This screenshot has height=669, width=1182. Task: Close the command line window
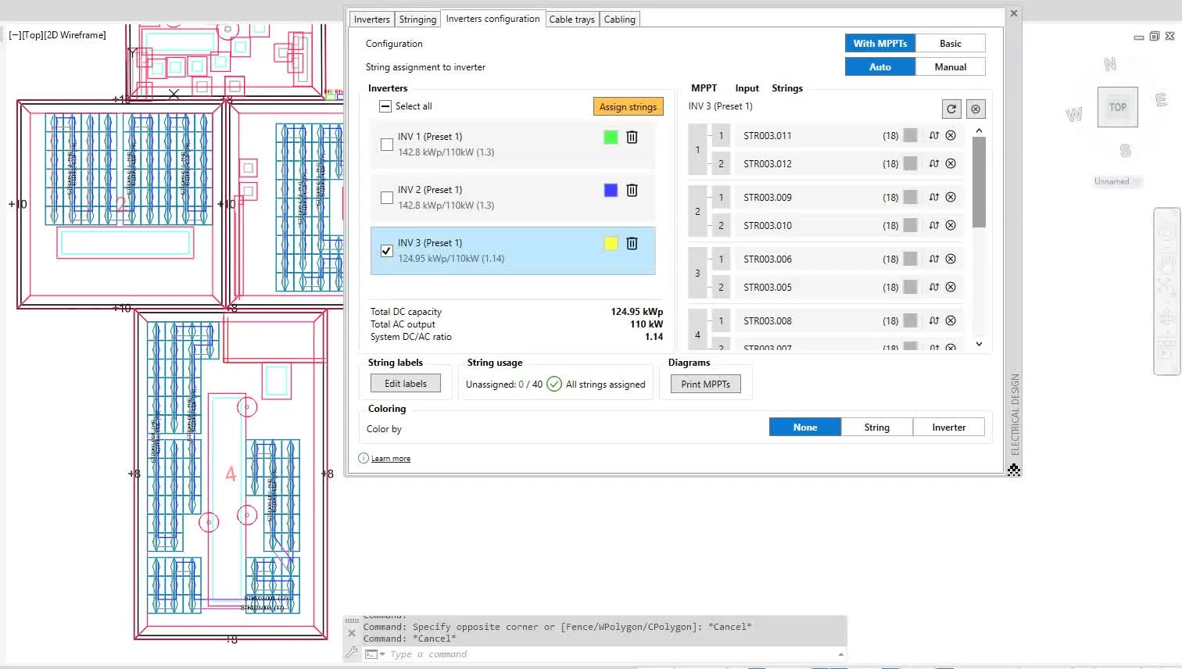[x=352, y=633]
